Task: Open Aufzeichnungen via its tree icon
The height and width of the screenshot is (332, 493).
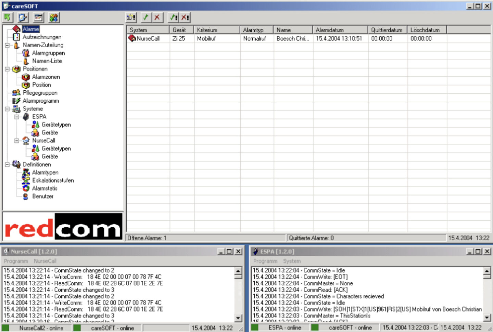Action: click(x=16, y=37)
